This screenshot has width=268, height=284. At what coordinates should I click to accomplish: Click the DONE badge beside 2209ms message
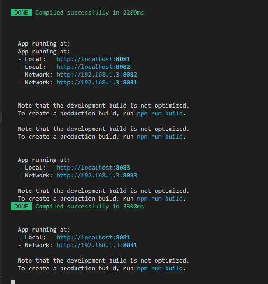click(x=21, y=12)
